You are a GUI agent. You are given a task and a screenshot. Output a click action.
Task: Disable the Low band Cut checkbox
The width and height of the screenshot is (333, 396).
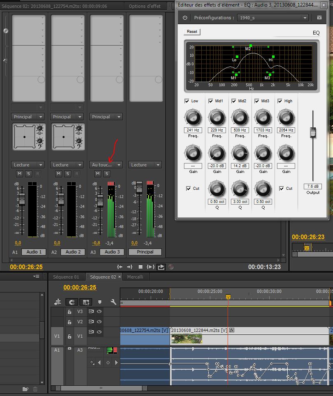(x=188, y=189)
